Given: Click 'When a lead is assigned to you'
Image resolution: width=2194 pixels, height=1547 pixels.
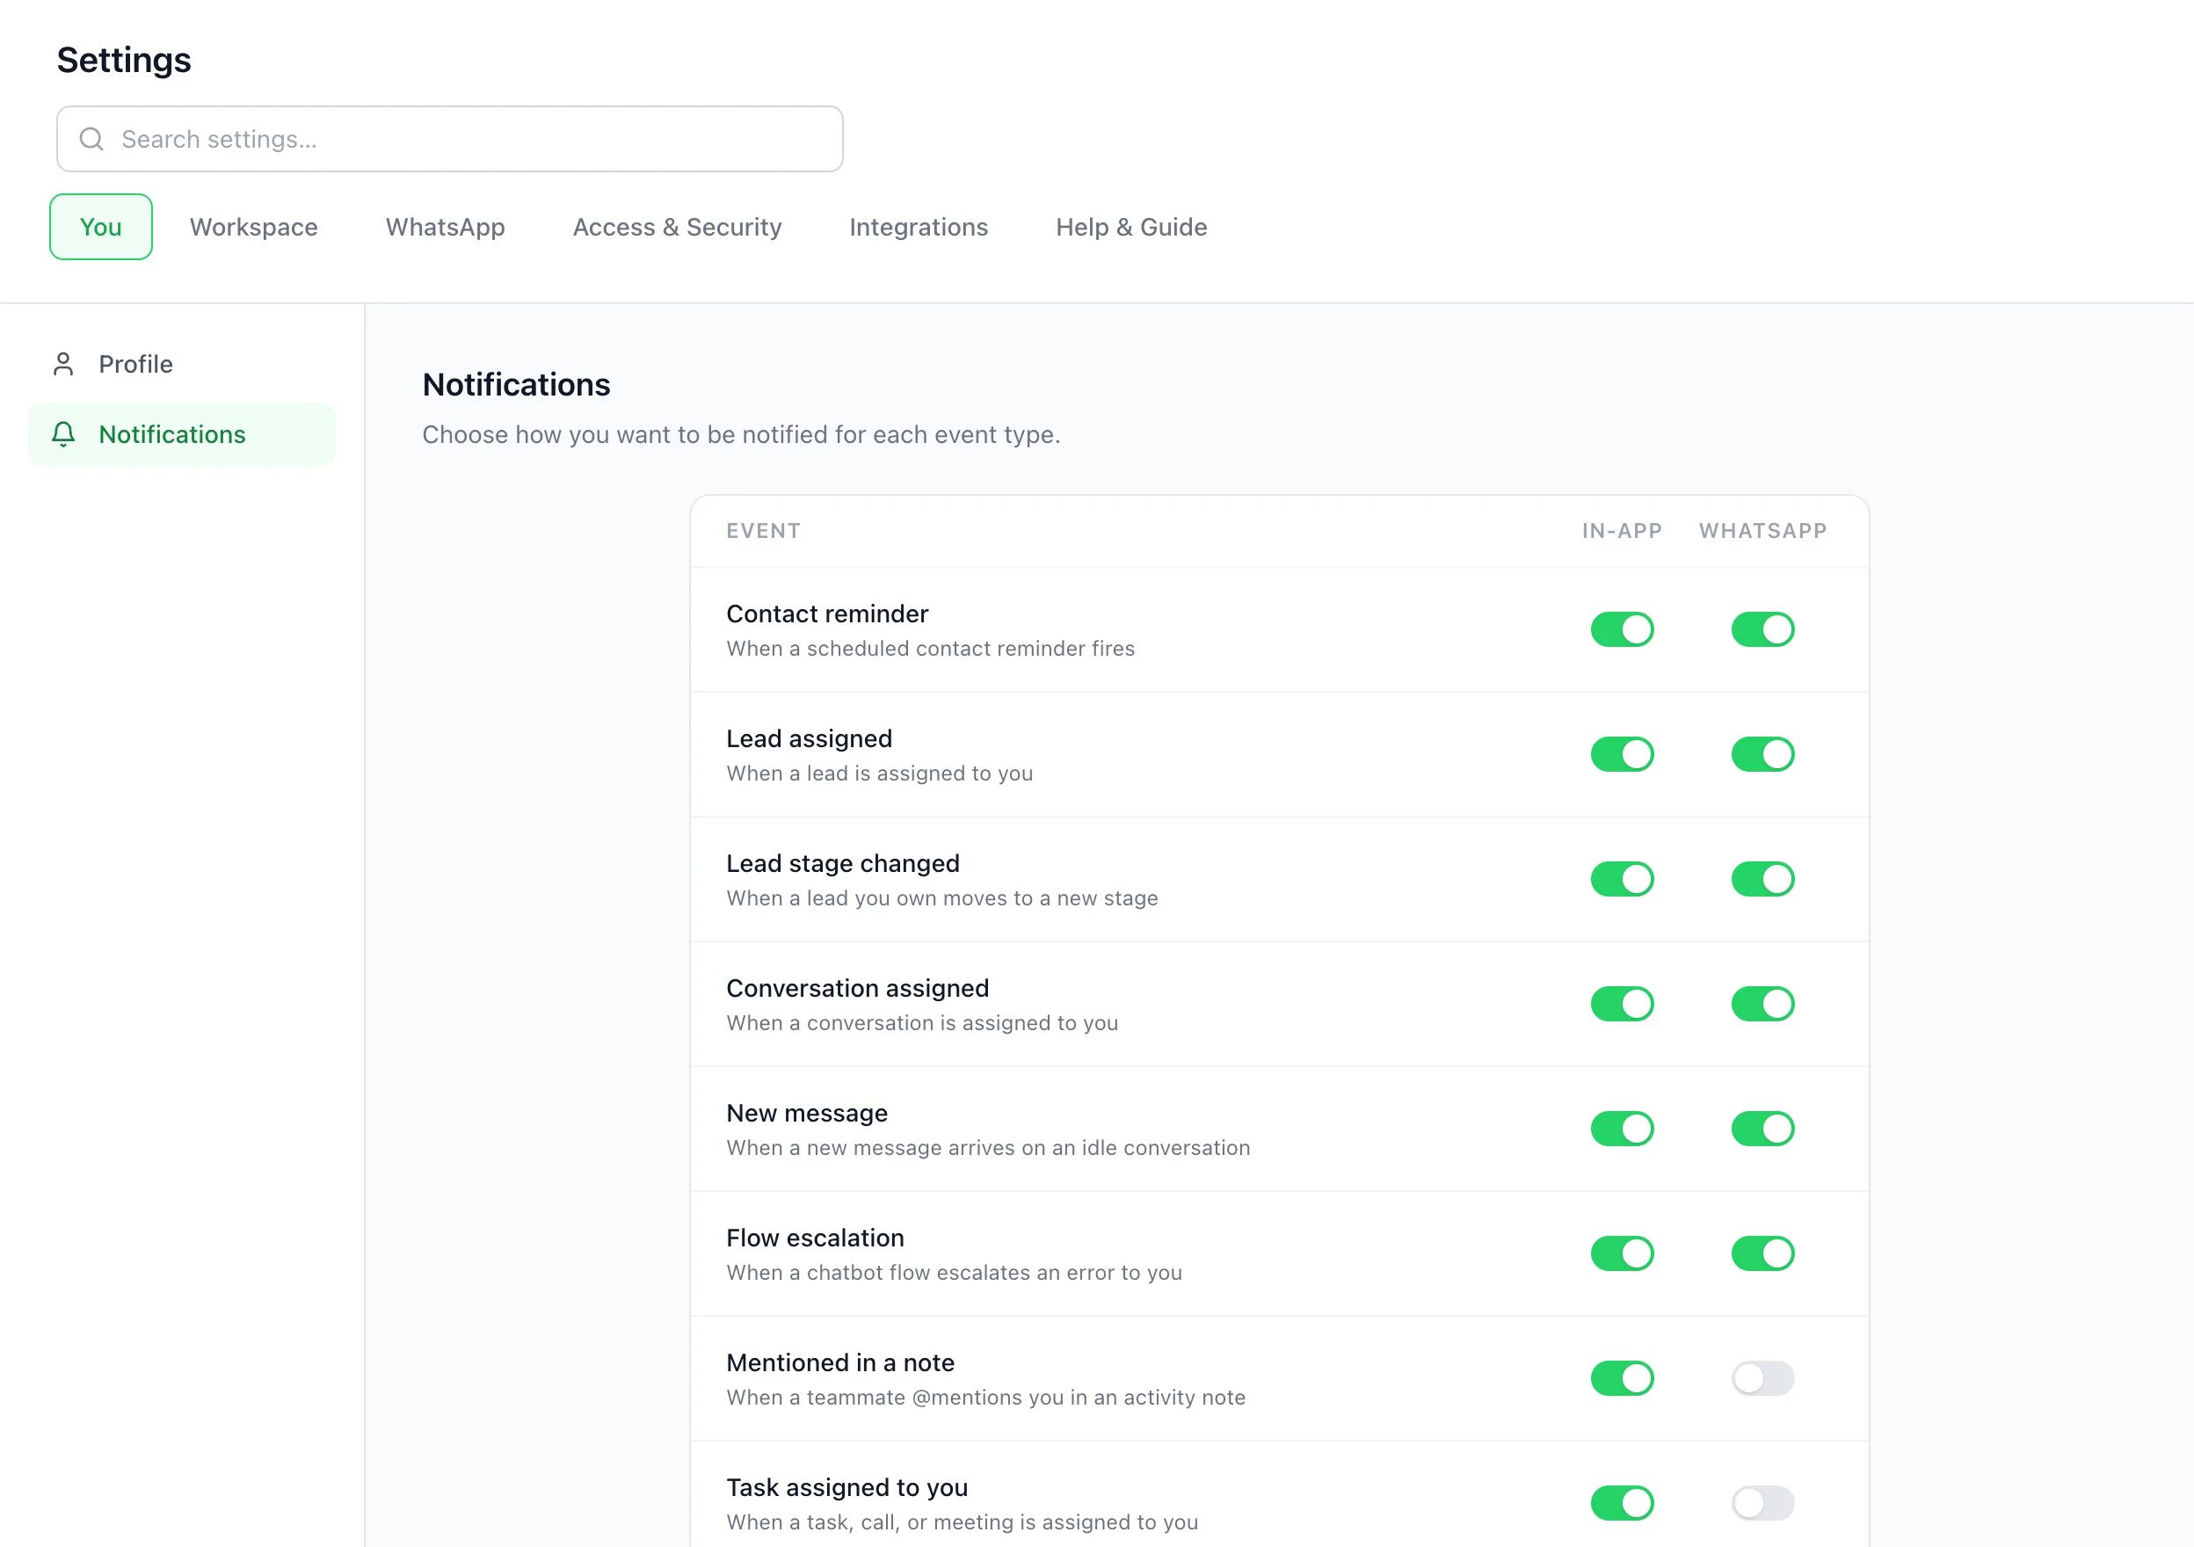Looking at the screenshot, I should [879, 774].
